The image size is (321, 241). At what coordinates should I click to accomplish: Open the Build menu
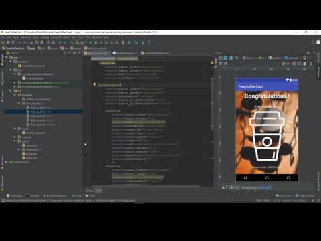[66, 37]
